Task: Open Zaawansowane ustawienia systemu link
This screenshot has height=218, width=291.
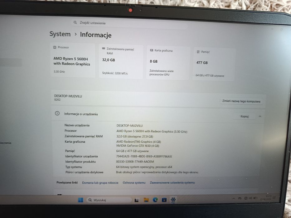Action: click(172, 182)
